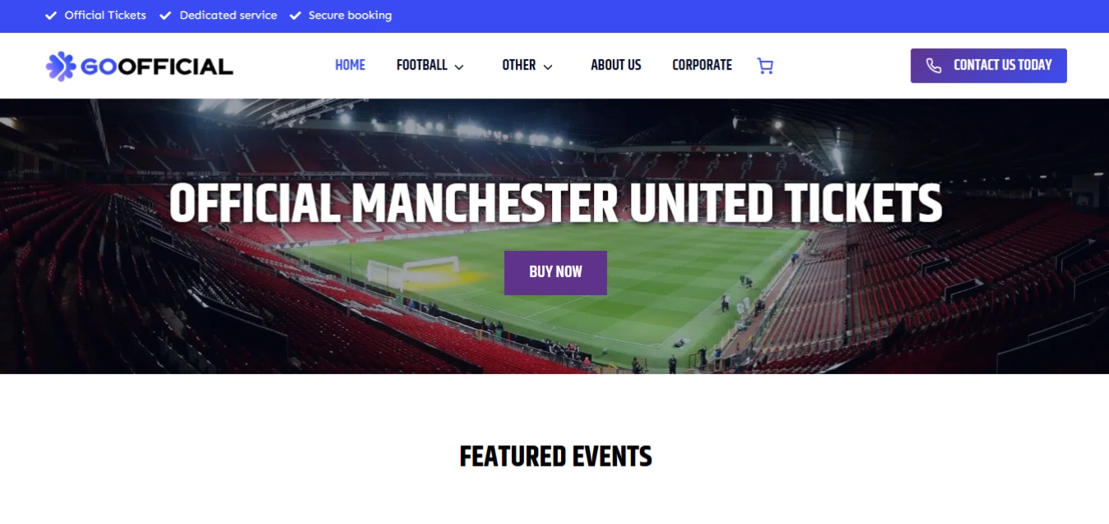
Task: Click the GOOFFICIAL logo text
Action: (x=157, y=66)
